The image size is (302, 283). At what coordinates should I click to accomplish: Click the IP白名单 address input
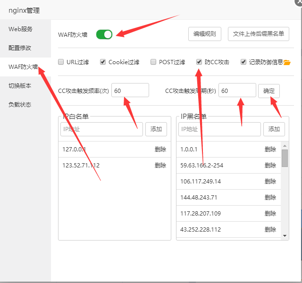(101, 129)
